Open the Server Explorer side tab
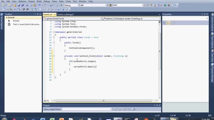The width and height of the screenshot is (214, 120). tap(2, 21)
